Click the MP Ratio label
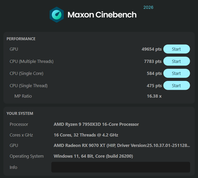Viewport: 198px width, 178px height. 23,96
